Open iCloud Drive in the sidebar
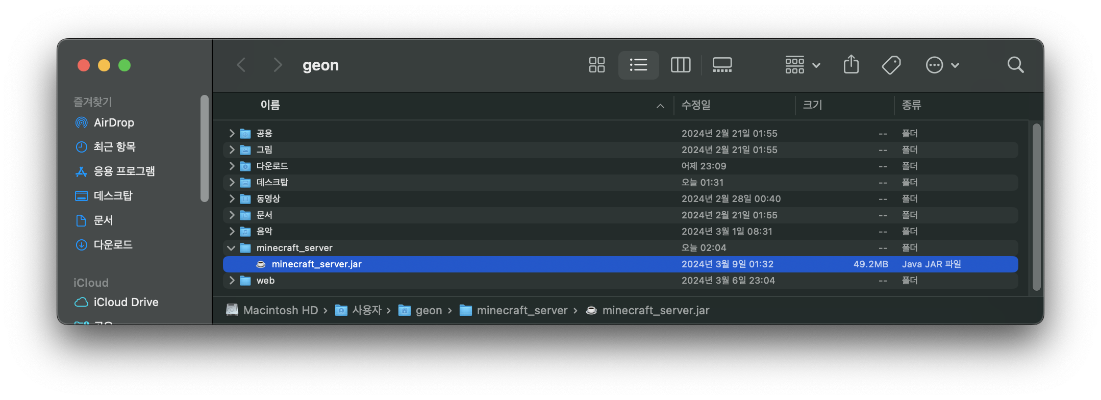 (x=116, y=302)
